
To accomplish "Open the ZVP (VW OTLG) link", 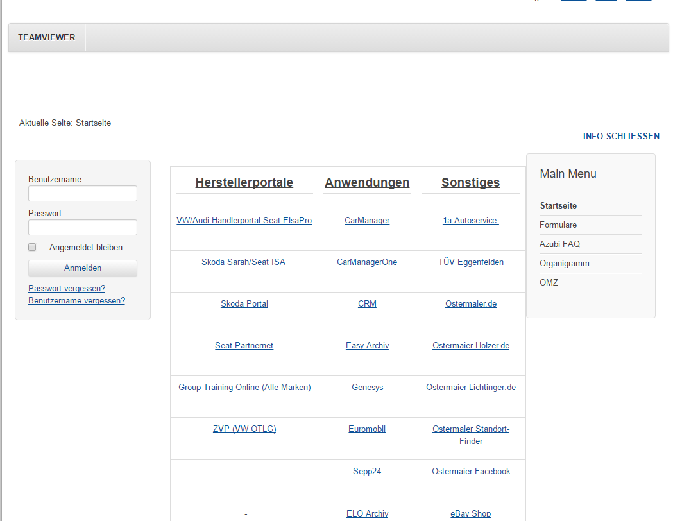I will point(244,429).
